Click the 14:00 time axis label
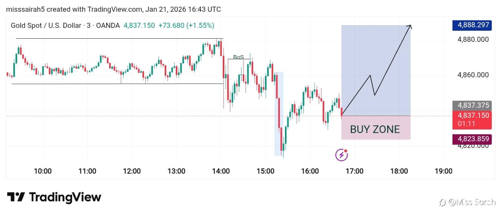 pos(221,171)
